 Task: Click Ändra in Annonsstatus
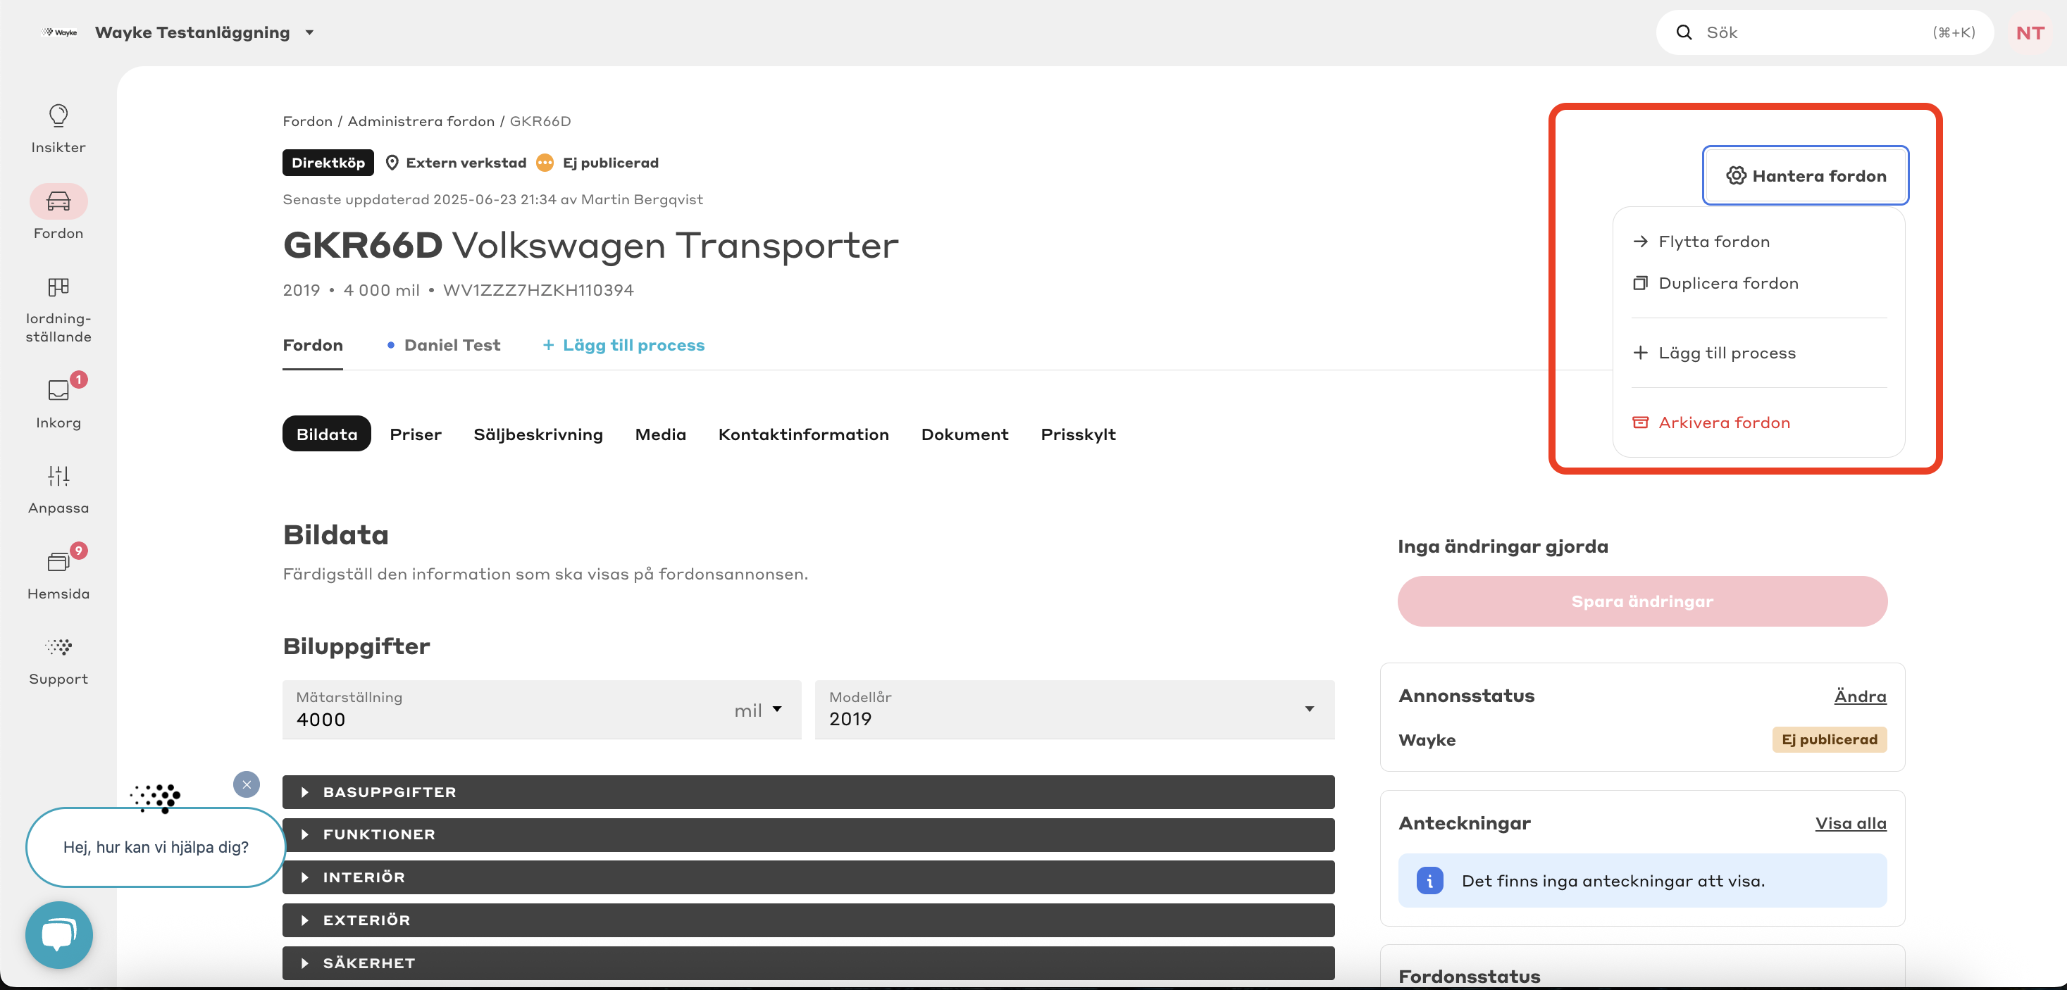tap(1860, 696)
